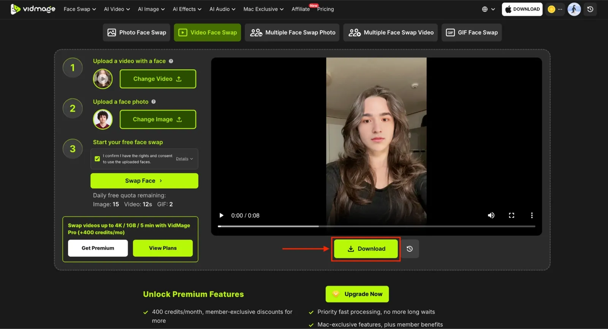Seek on the video progress bar
The height and width of the screenshot is (329, 608).
click(376, 226)
